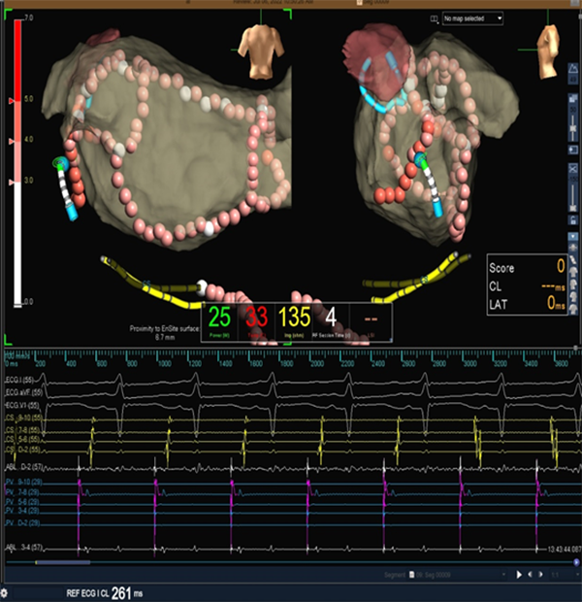Select the CS 9-10 trace label
582x602 pixels.
[23, 418]
